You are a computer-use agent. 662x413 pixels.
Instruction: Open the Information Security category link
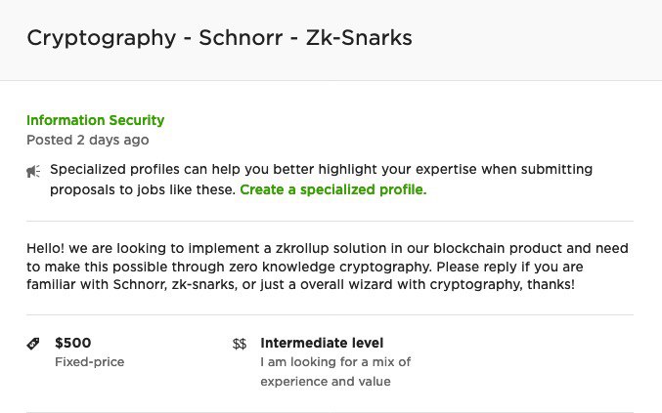pyautogui.click(x=96, y=120)
